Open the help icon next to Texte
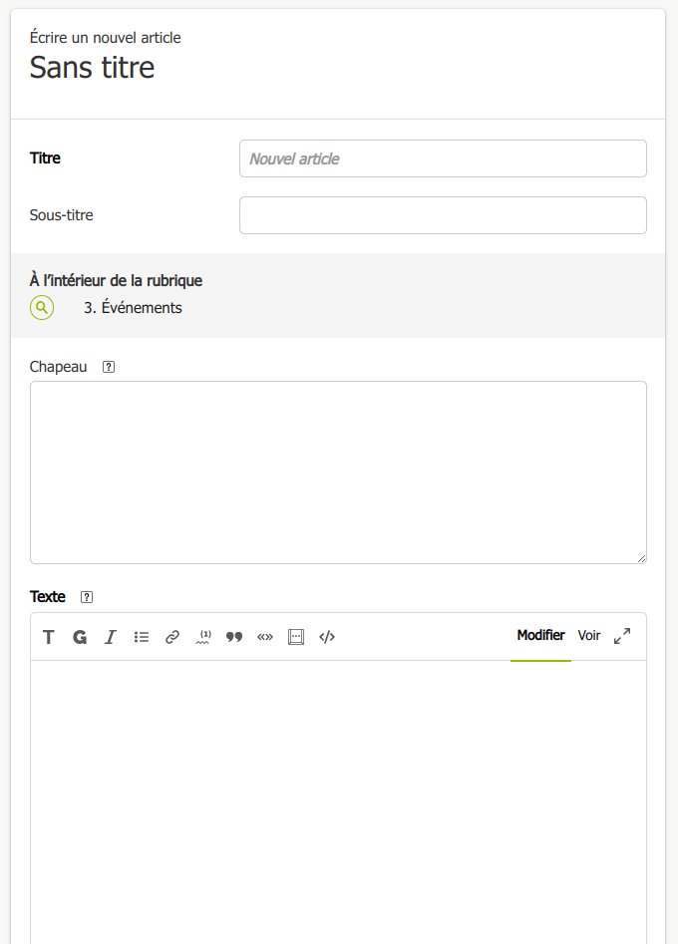 87,597
